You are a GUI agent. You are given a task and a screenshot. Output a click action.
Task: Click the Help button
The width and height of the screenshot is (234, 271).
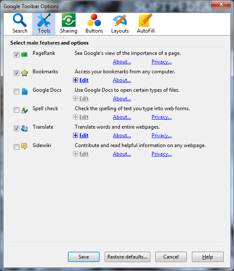[x=207, y=257]
